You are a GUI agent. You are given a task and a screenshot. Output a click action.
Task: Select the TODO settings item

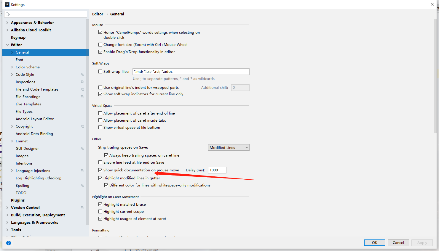[x=21, y=193]
